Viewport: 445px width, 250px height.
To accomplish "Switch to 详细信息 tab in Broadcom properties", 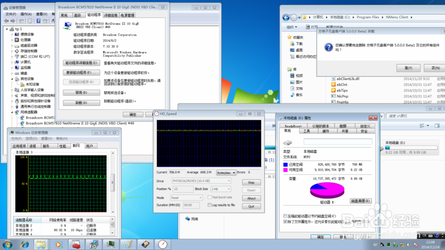I will 111,15.
